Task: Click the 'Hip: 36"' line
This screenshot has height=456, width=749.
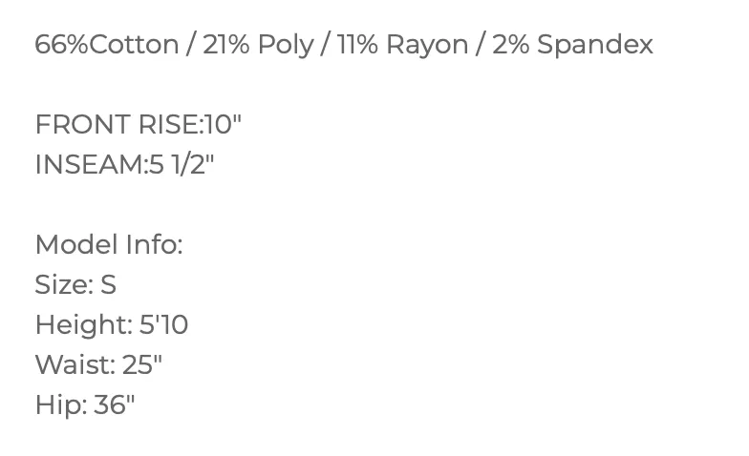Action: [x=85, y=405]
